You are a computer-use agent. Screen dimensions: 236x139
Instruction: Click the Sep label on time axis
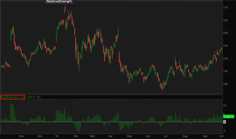pyautogui.click(x=205, y=136)
